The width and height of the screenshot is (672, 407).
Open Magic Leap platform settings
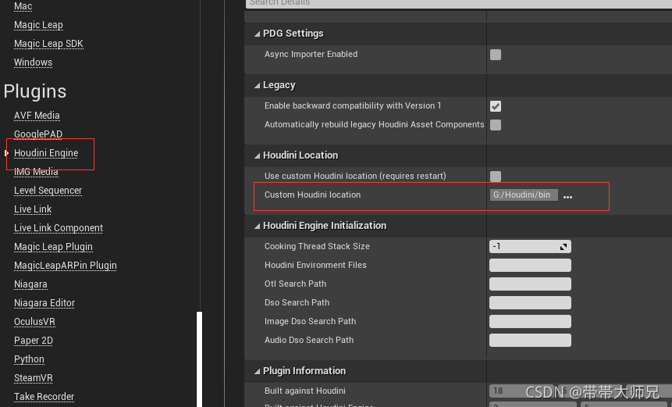tap(38, 25)
